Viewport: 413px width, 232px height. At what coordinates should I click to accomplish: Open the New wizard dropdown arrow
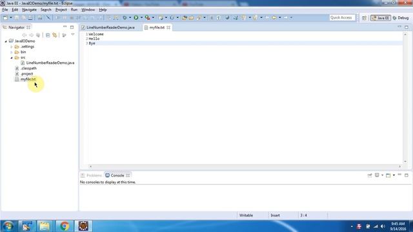click(11, 17)
